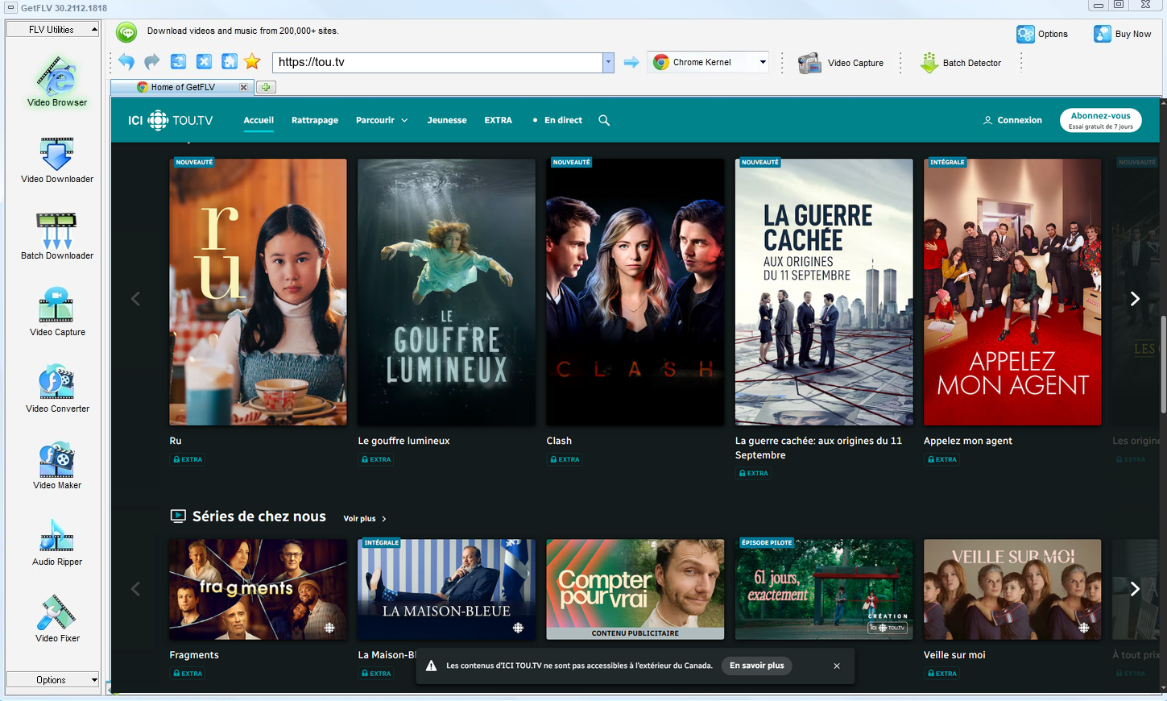Open Options in the top right
This screenshot has width=1167, height=701.
pos(1042,34)
